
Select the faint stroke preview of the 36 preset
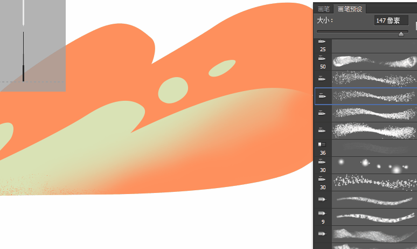(x=373, y=148)
